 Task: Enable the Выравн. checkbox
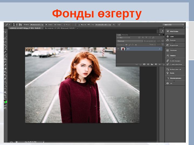point(79,25)
